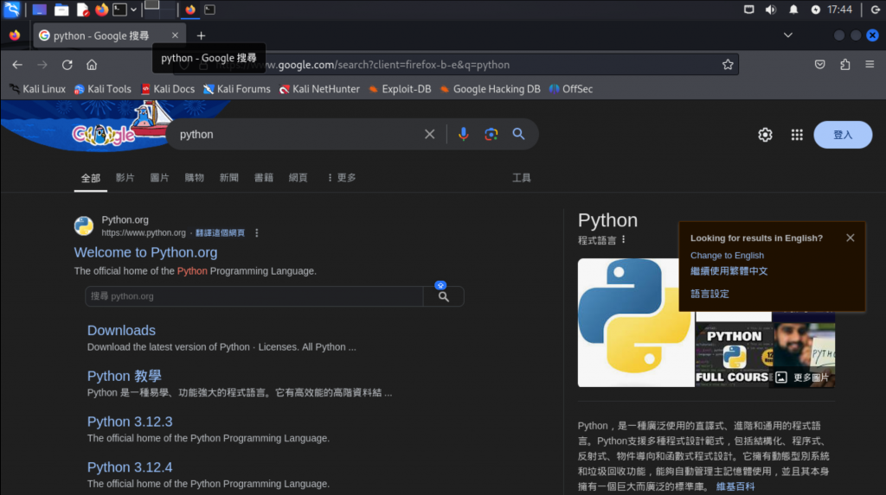
Task: Switch to the 影片 results tab
Action: click(125, 178)
